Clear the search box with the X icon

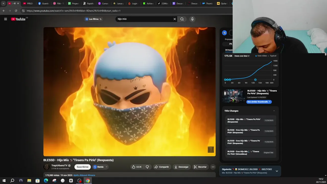175,19
